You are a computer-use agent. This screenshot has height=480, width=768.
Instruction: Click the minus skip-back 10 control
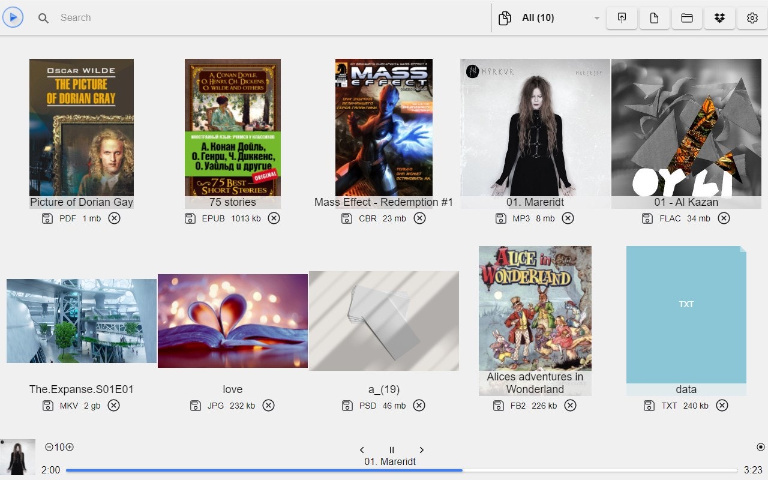point(48,447)
